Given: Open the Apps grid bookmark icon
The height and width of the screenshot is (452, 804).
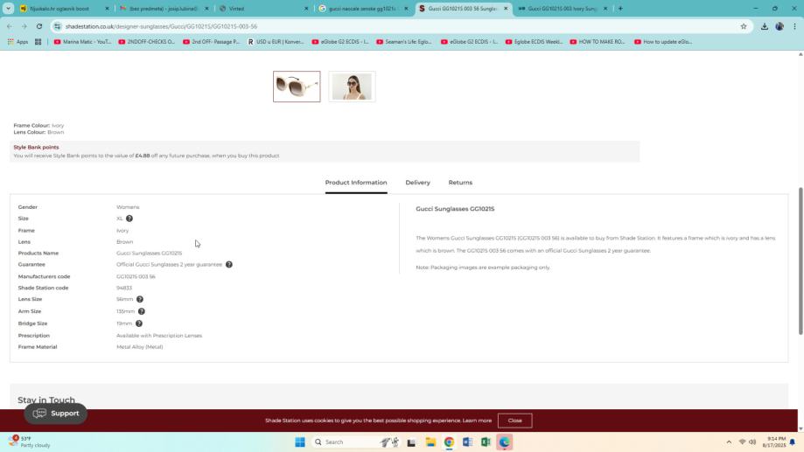Looking at the screenshot, I should pyautogui.click(x=17, y=41).
